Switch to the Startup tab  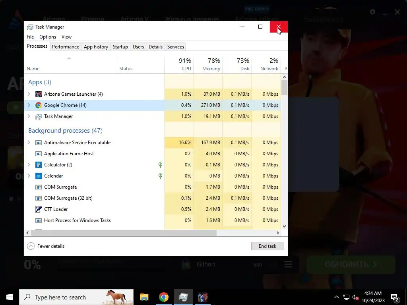[x=120, y=47]
